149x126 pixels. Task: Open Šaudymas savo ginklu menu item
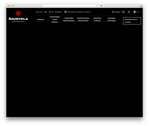pyautogui.click(x=55, y=19)
